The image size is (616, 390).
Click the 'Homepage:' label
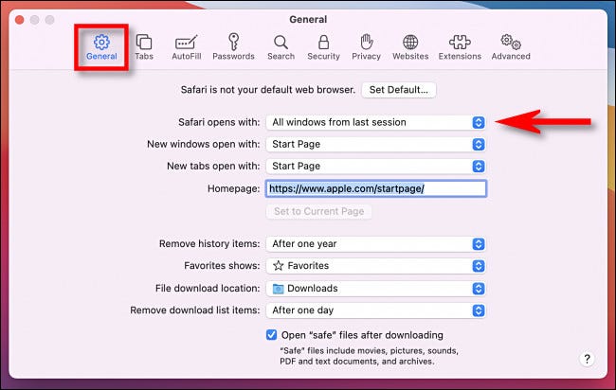tap(234, 188)
